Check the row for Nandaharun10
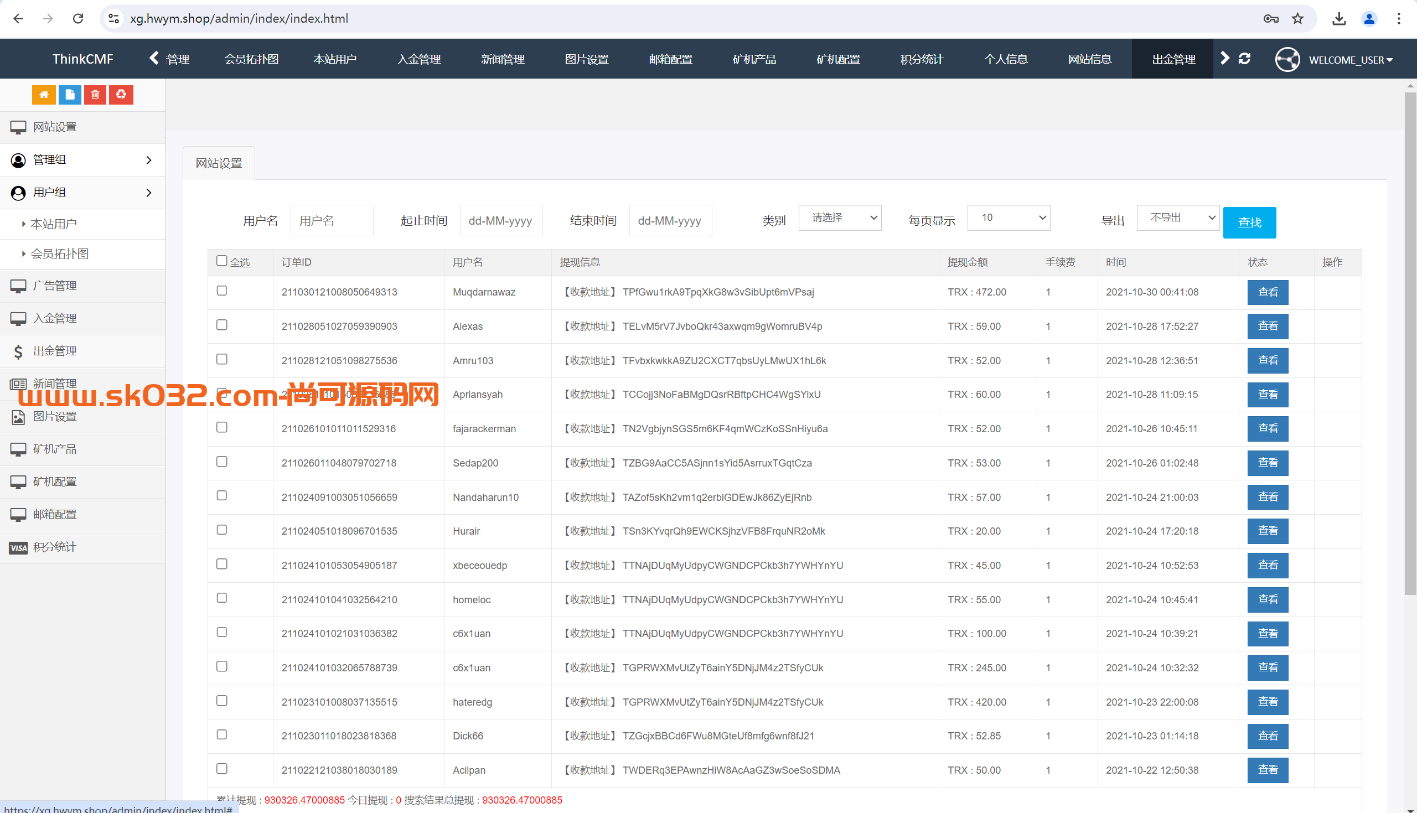Viewport: 1417px width, 813px height. [221, 496]
